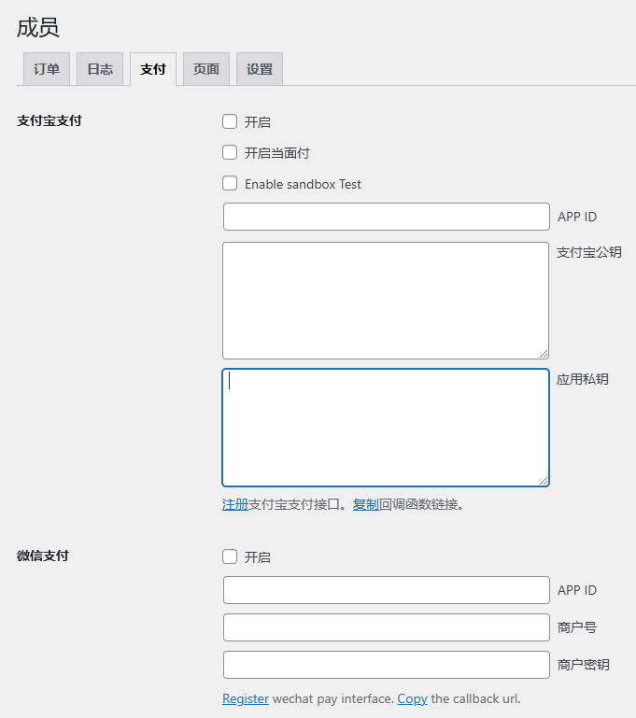
Task: Select the WeChat APP ID input field
Action: click(x=386, y=590)
